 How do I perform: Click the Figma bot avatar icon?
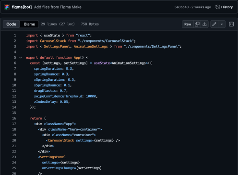click(7, 7)
